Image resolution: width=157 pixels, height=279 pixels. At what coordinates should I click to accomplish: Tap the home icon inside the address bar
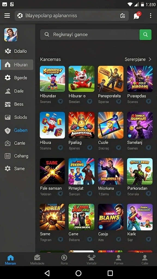[x=122, y=16]
